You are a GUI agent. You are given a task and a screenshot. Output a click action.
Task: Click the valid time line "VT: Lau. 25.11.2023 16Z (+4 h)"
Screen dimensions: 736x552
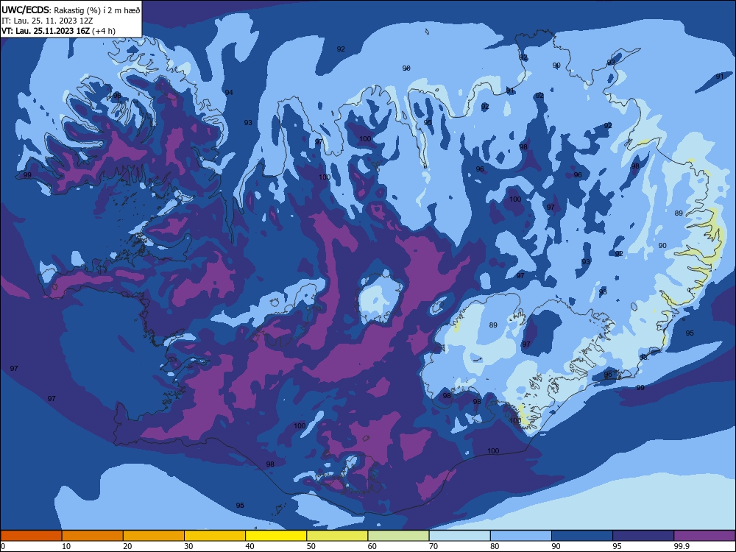click(x=58, y=31)
